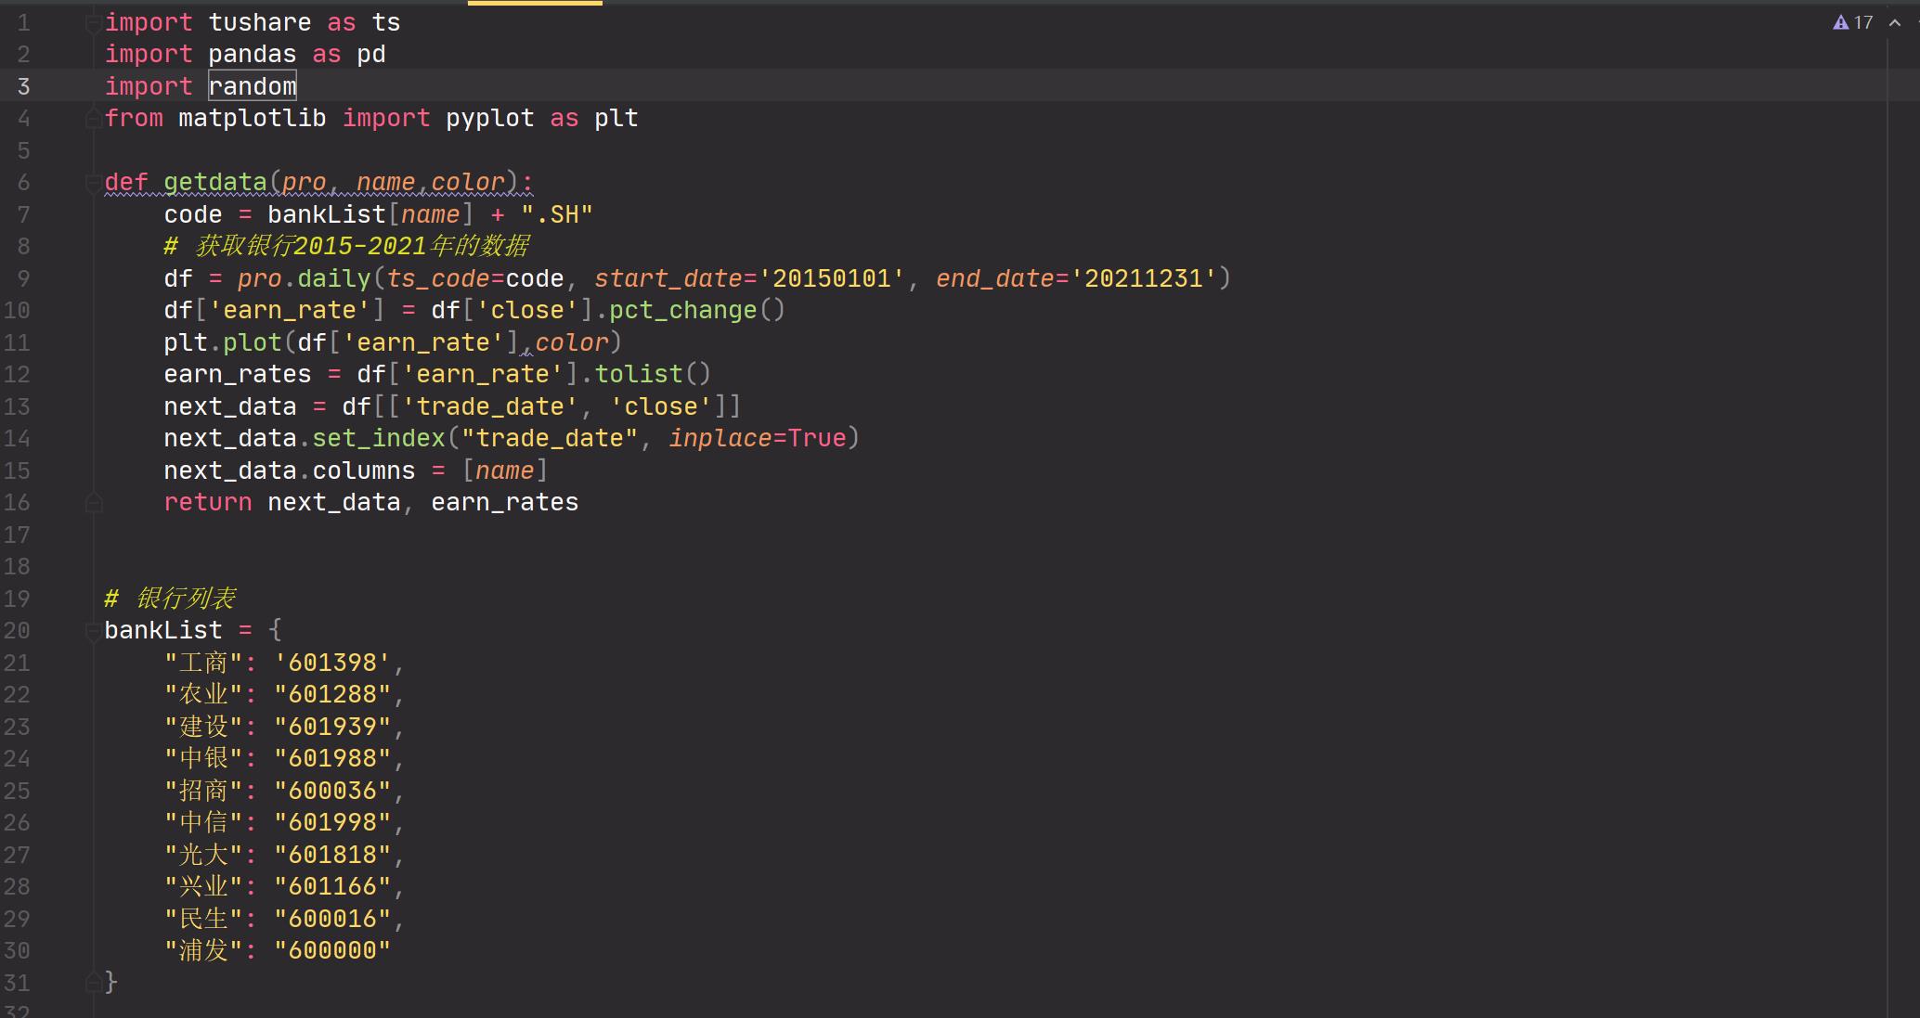1920x1018 pixels.
Task: Click the warning triangle inspection icon
Action: (x=1841, y=22)
